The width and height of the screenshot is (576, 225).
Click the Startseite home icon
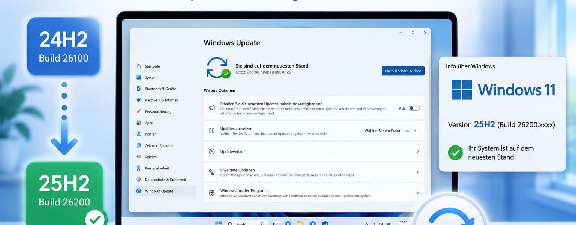click(139, 66)
